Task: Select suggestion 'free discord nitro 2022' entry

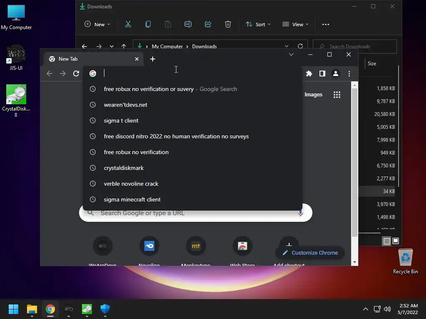Action: pos(193,136)
